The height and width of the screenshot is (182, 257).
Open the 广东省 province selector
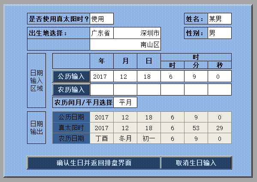coord(102,33)
